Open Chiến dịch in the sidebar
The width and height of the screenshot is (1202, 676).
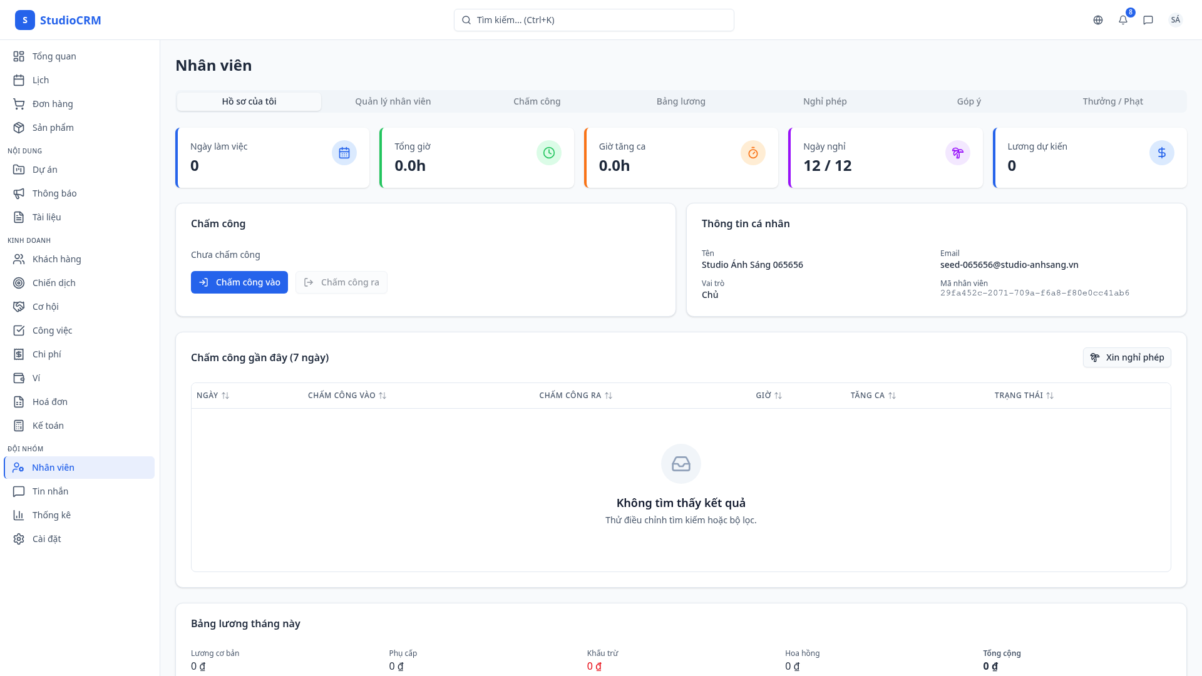tap(54, 283)
